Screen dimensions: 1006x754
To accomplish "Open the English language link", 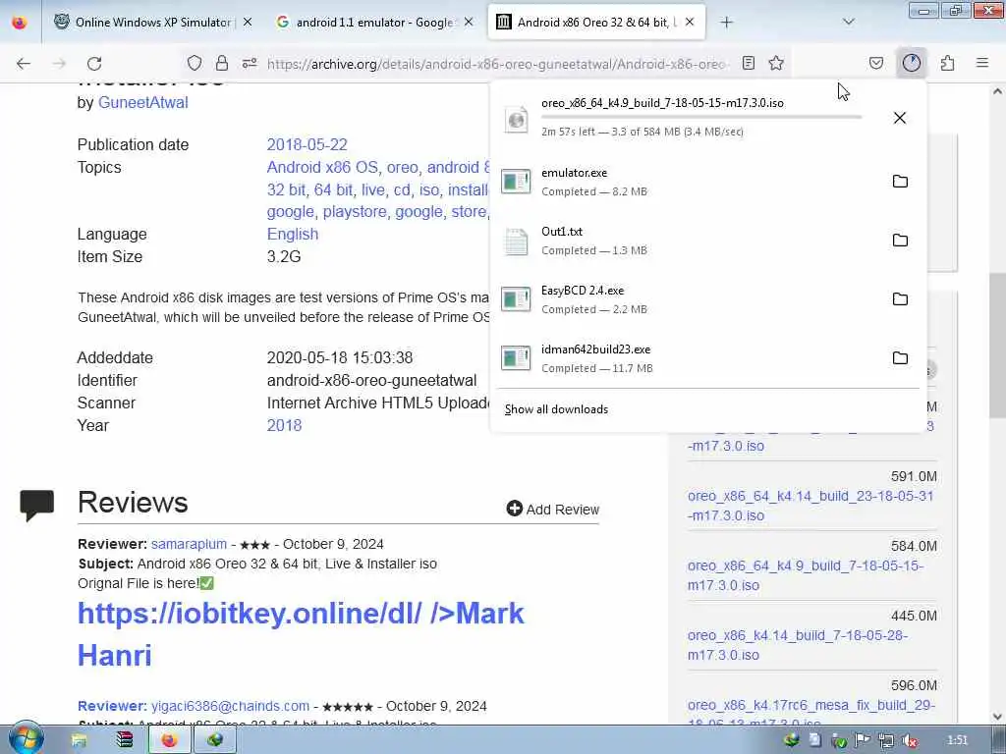I will pos(293,234).
